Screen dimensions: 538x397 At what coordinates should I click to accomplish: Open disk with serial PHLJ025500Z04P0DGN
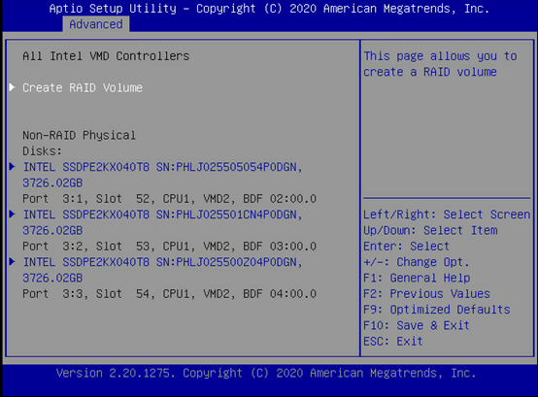click(162, 270)
